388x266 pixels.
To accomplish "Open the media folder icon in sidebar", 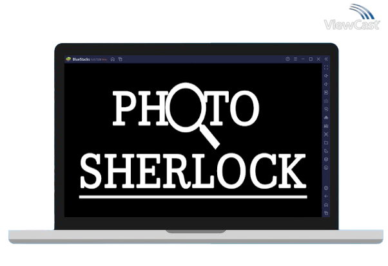I will pyautogui.click(x=326, y=143).
